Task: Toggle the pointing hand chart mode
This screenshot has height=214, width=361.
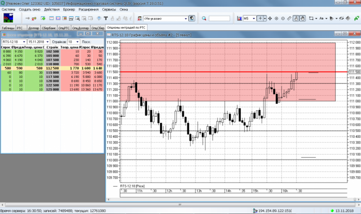Action: point(296,18)
